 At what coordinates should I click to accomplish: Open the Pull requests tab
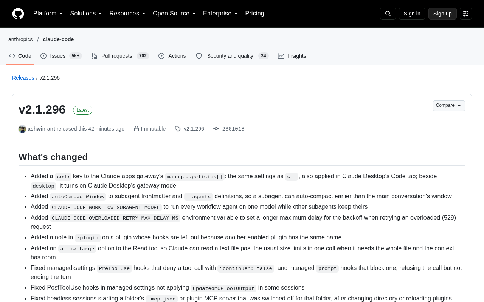point(120,56)
